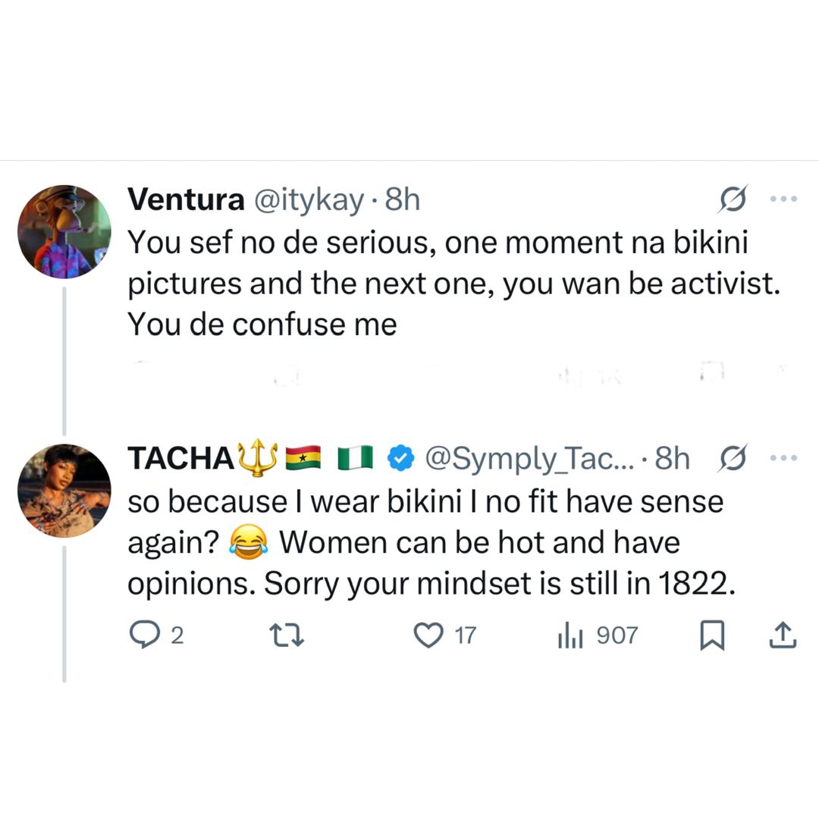The width and height of the screenshot is (819, 819).
Task: Open Ventura's tweet timestamp 8h
Action: coord(402,199)
